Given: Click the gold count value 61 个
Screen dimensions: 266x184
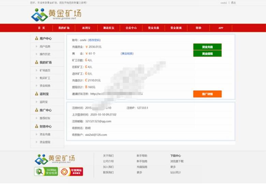Looking at the screenshot, I should 92,53.
